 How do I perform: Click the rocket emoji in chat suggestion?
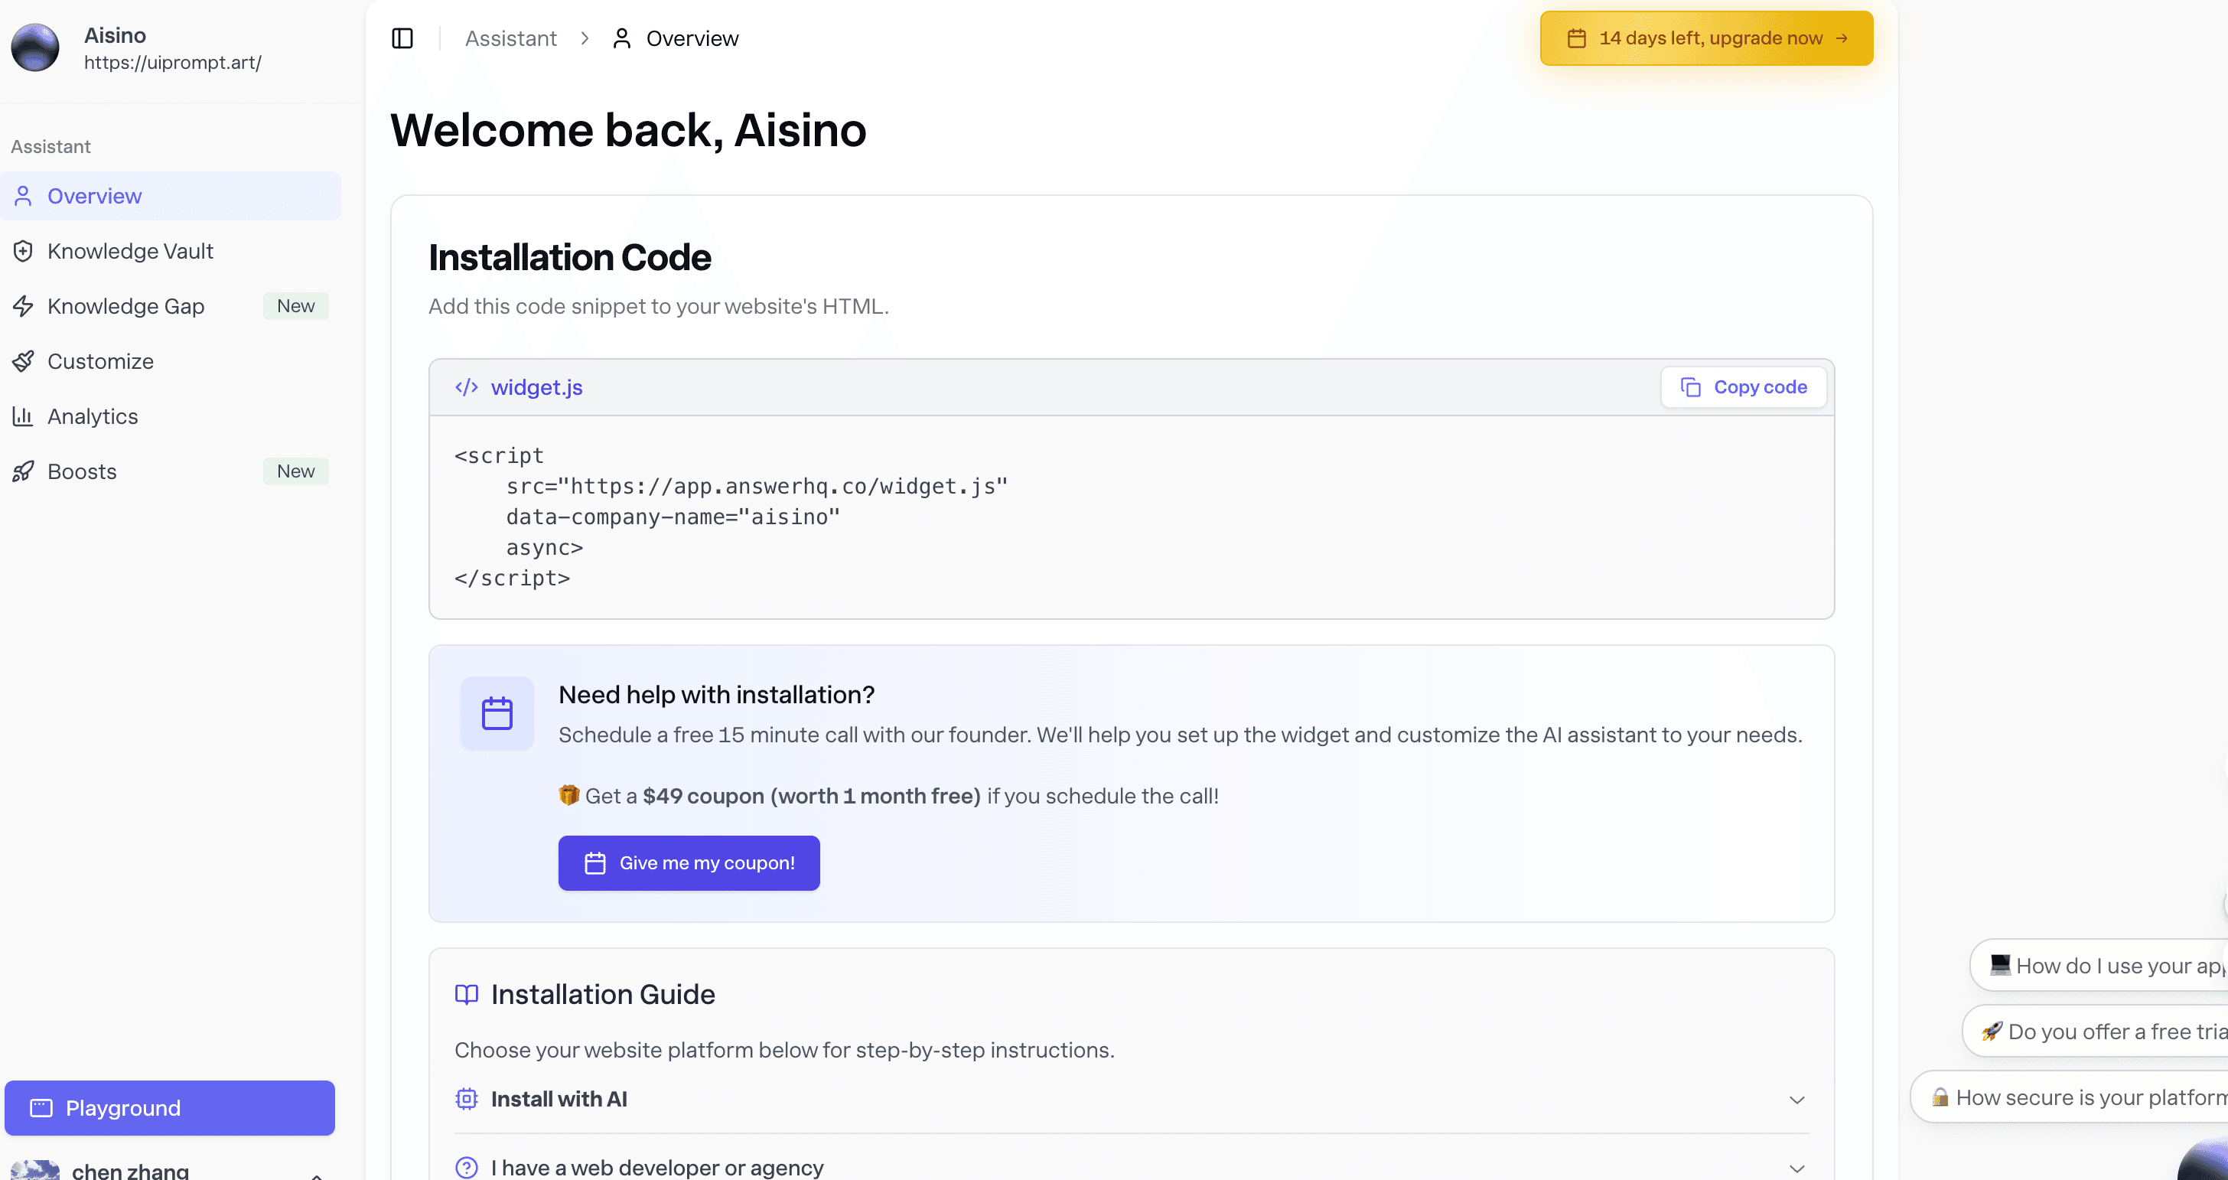[x=1992, y=1032]
